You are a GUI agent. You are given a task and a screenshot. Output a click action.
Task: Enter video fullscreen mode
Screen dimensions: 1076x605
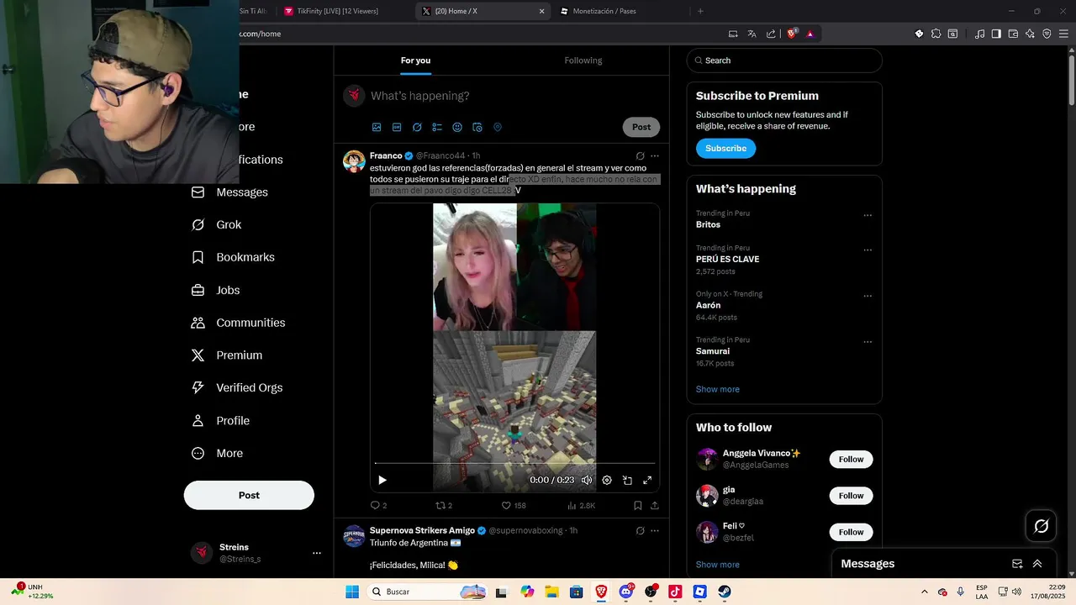tap(647, 480)
